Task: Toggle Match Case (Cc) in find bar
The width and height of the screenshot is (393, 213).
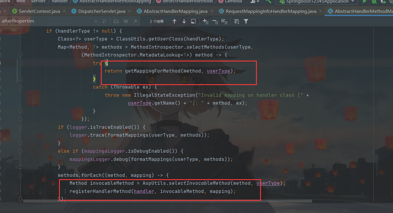Action: (x=116, y=21)
